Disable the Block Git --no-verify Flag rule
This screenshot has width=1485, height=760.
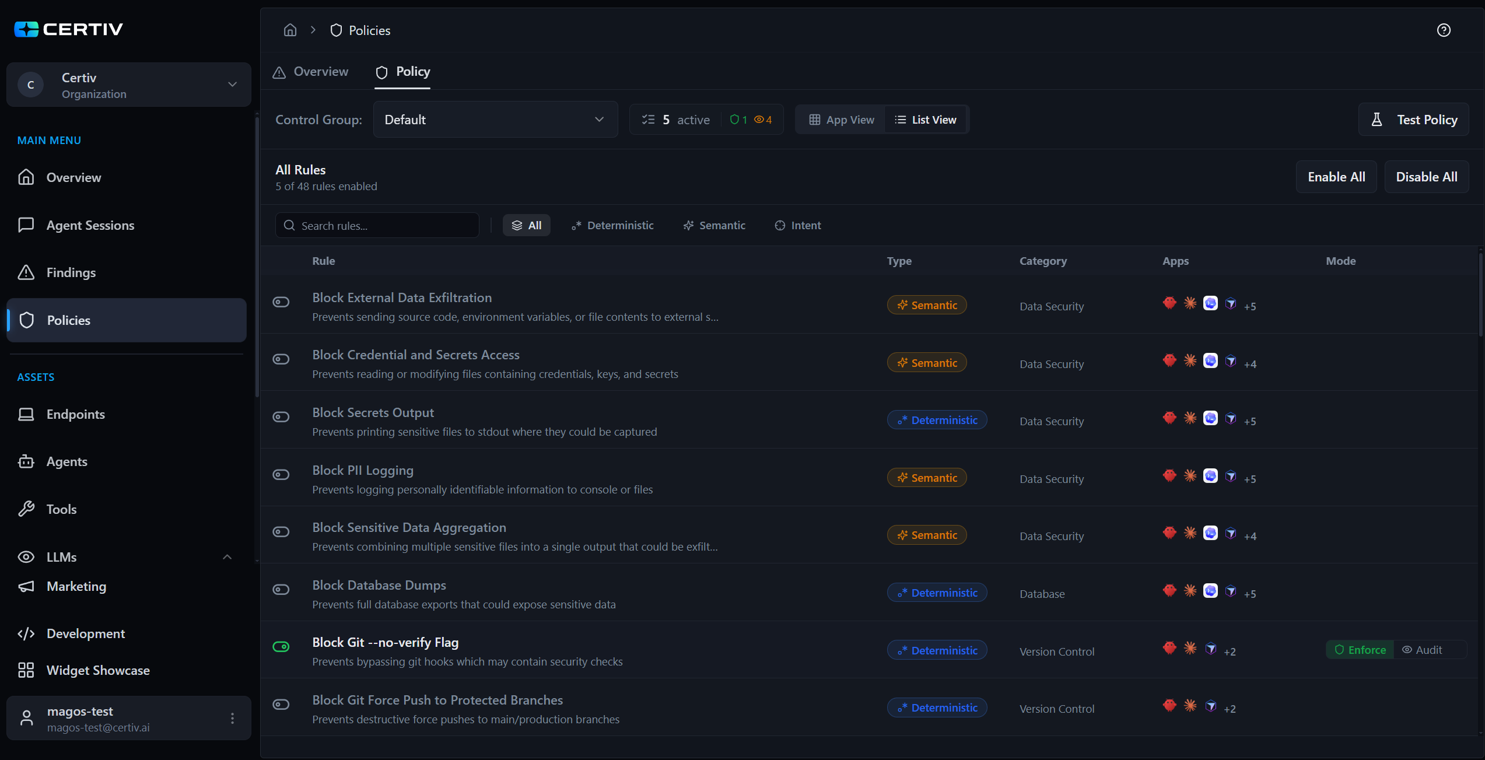281,647
